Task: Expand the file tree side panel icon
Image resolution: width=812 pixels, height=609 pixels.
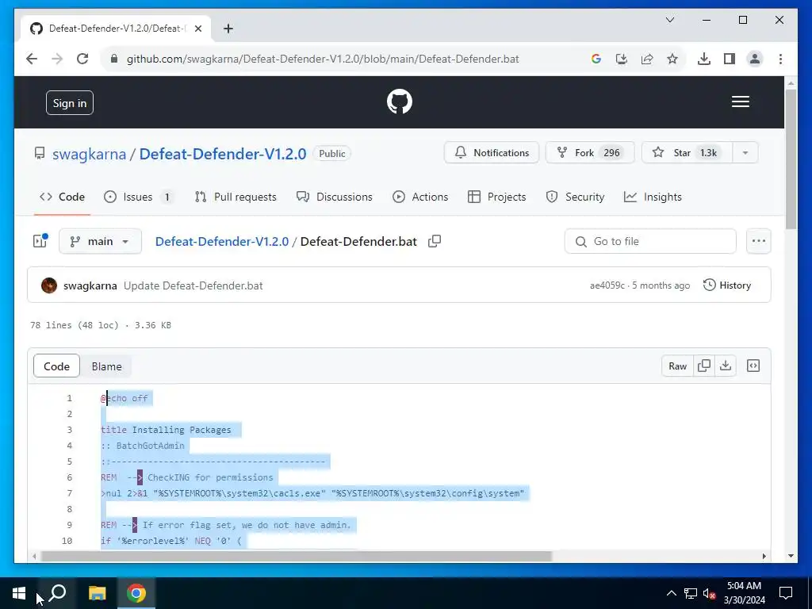Action: click(40, 241)
